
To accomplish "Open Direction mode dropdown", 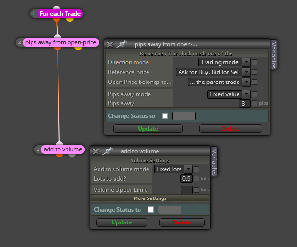I will pos(224,62).
